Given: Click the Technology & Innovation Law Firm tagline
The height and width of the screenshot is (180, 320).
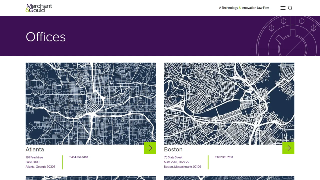Looking at the screenshot, I should click(x=244, y=8).
